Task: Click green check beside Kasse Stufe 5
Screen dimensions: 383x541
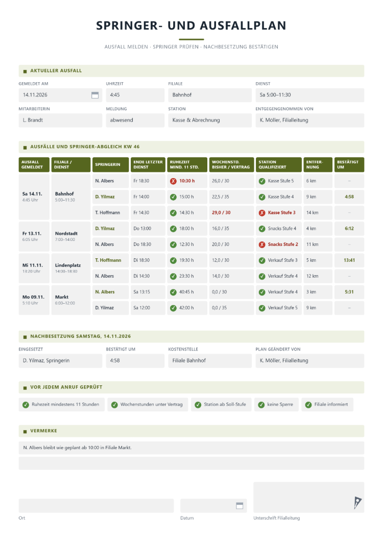Action: click(262, 181)
